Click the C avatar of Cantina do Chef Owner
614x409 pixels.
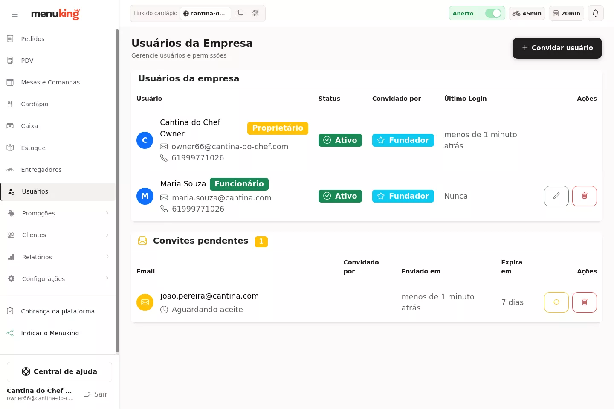click(x=145, y=140)
